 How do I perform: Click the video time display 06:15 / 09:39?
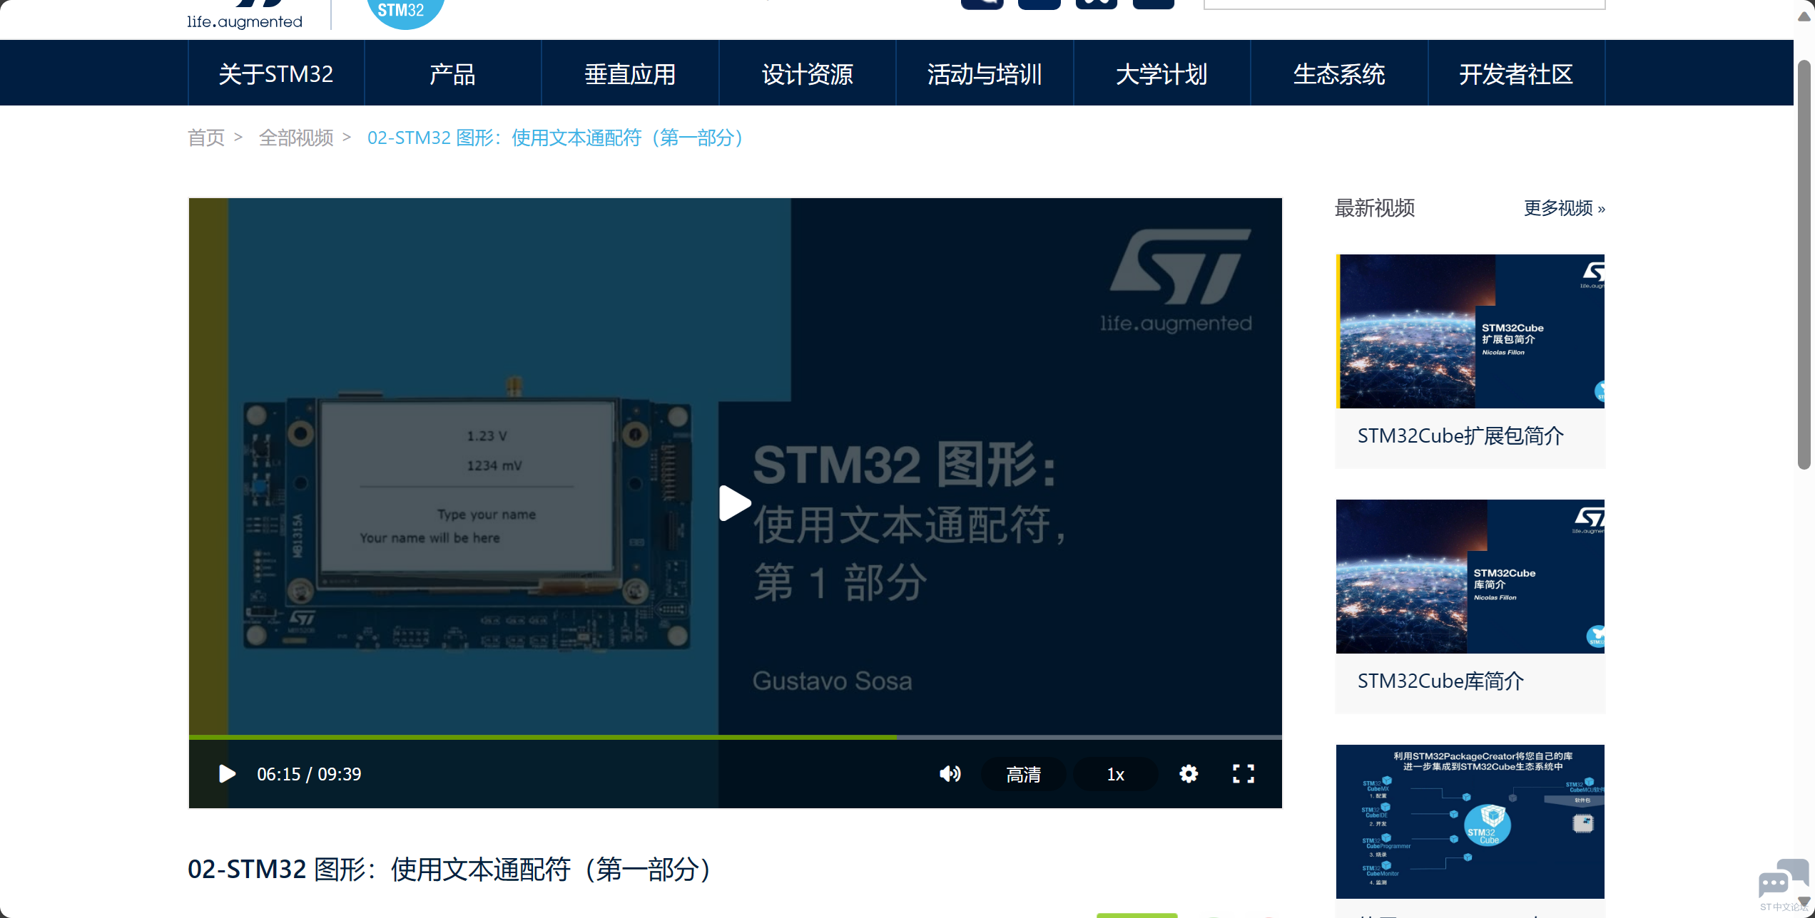[309, 774]
